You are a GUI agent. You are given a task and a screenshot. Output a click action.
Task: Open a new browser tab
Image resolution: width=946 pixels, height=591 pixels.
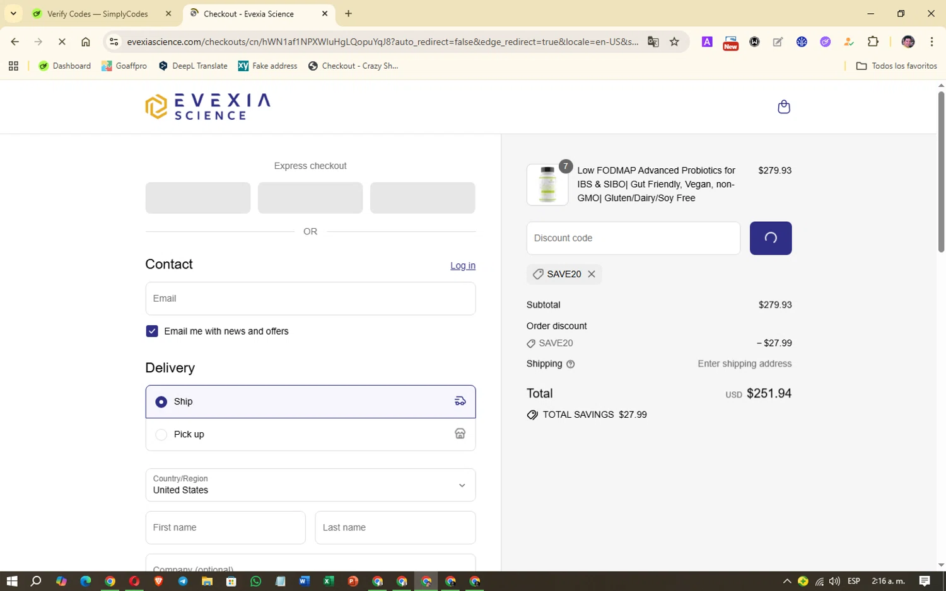pos(348,14)
